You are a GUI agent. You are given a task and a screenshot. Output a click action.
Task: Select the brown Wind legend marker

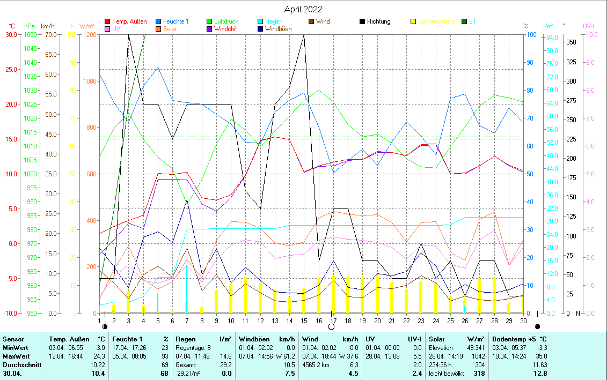coord(311,22)
